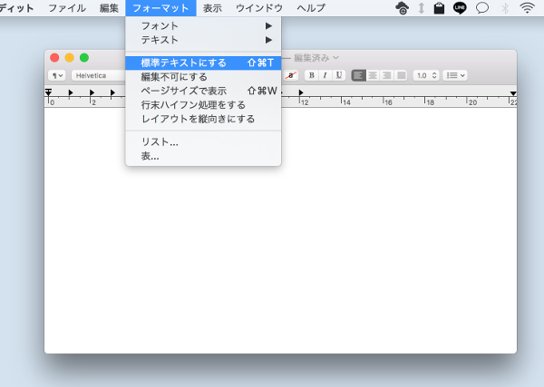
Task: Click inside the blank document text area
Action: coord(280,230)
